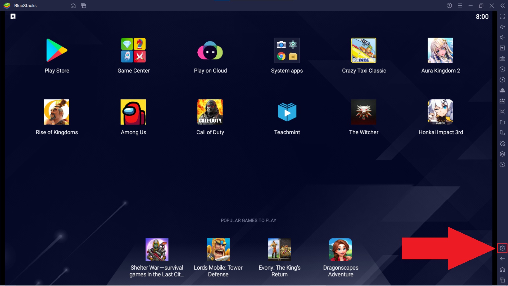508x286 pixels.
Task: Increase volume using sidebar speaker icon
Action: [502, 27]
